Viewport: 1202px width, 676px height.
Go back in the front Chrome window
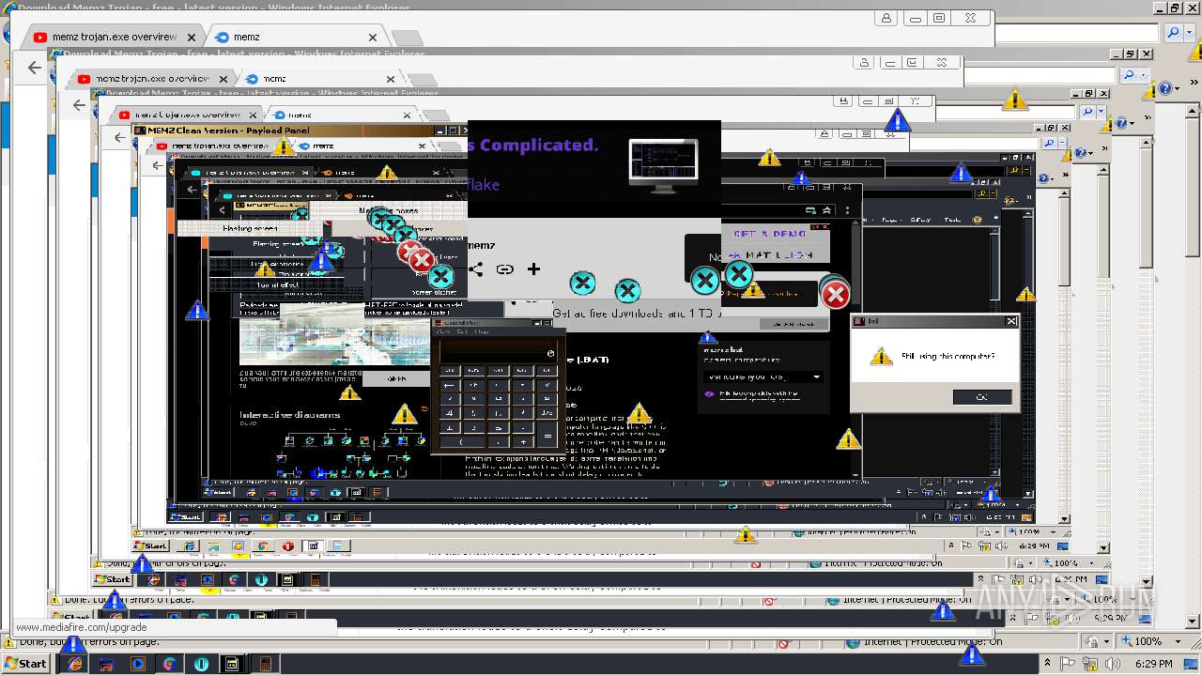(x=35, y=68)
